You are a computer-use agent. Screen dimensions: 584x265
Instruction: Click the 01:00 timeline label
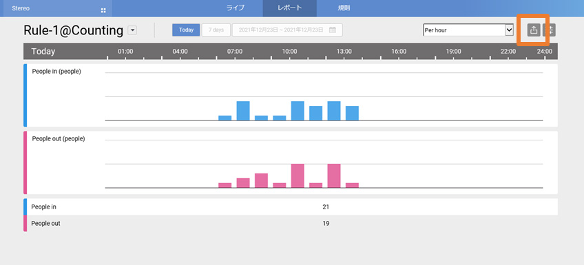125,52
